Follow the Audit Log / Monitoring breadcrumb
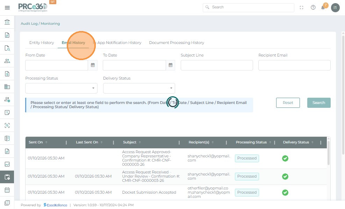Viewport: 345px width, 209px height. tap(40, 23)
